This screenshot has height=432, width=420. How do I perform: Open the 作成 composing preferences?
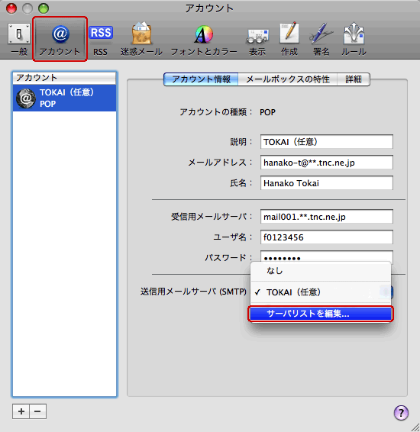289,40
